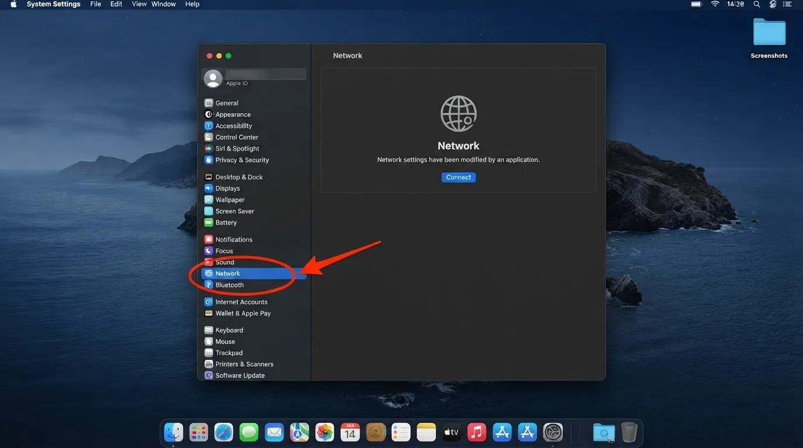The height and width of the screenshot is (448, 803).
Task: Open the Window menu
Action: point(163,4)
